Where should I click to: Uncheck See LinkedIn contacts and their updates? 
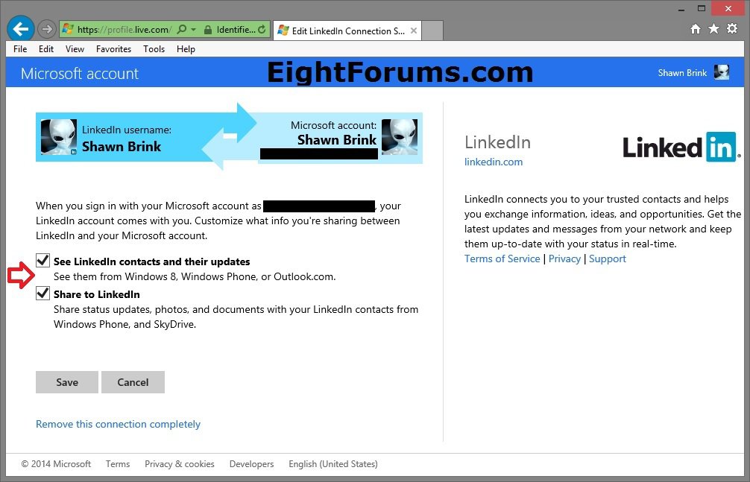[x=42, y=260]
